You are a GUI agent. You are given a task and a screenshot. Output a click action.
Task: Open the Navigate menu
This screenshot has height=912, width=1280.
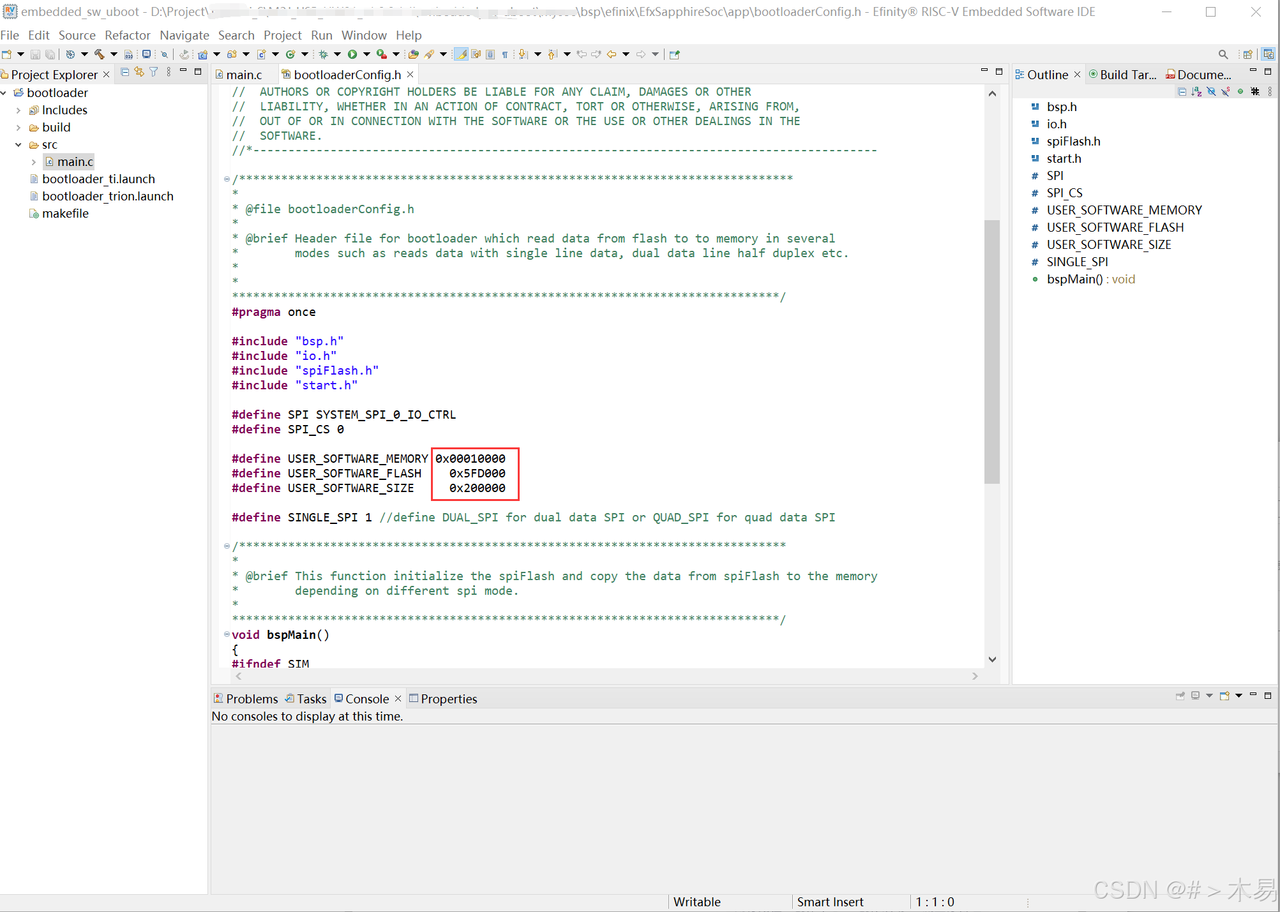(x=184, y=35)
